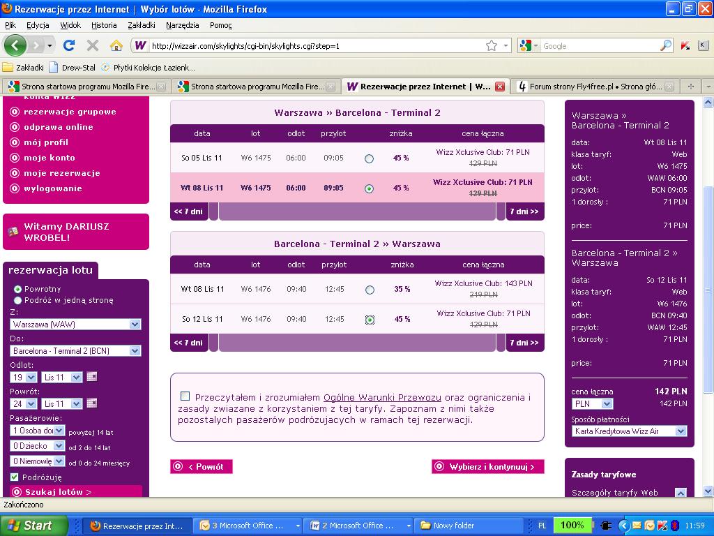
Task: Reload the page with the refresh icon
Action: pos(69,45)
